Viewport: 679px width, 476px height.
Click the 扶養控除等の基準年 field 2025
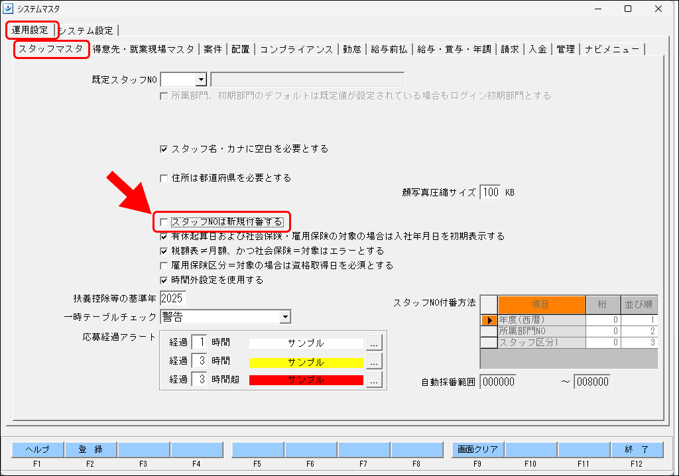173,298
